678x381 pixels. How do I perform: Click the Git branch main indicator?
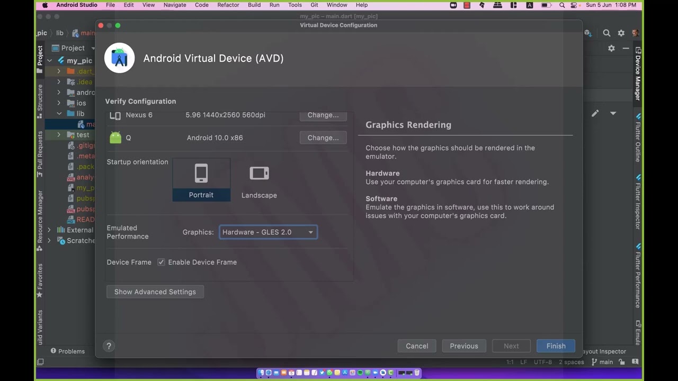602,362
